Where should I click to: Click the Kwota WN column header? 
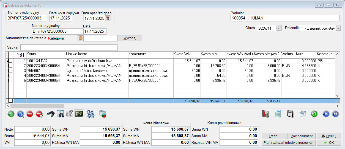182,54
